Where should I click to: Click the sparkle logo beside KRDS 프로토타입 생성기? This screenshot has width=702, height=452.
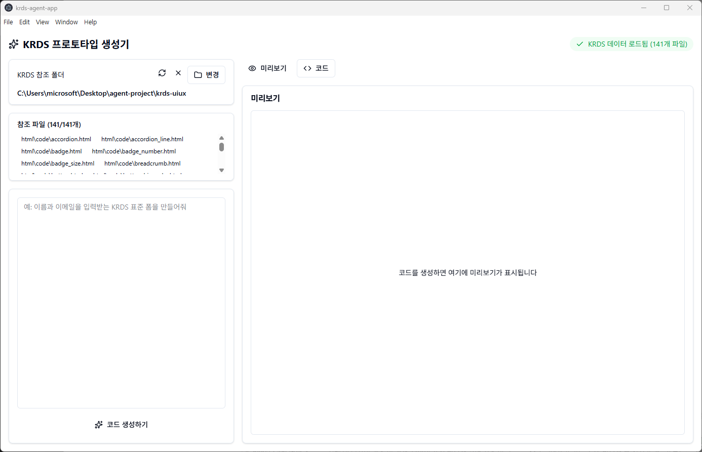tap(14, 45)
